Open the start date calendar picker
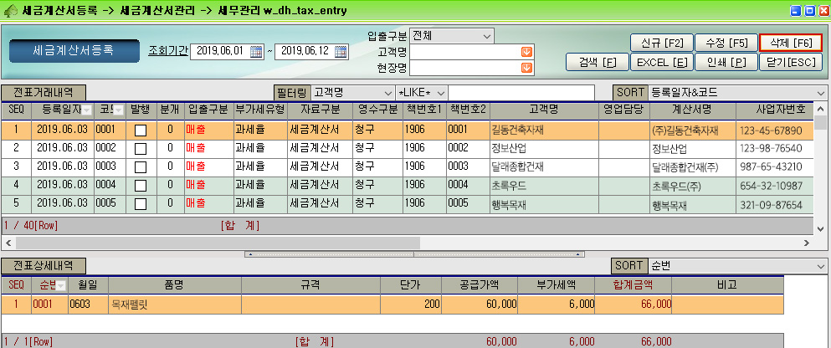The height and width of the screenshot is (348, 831). pos(257,51)
